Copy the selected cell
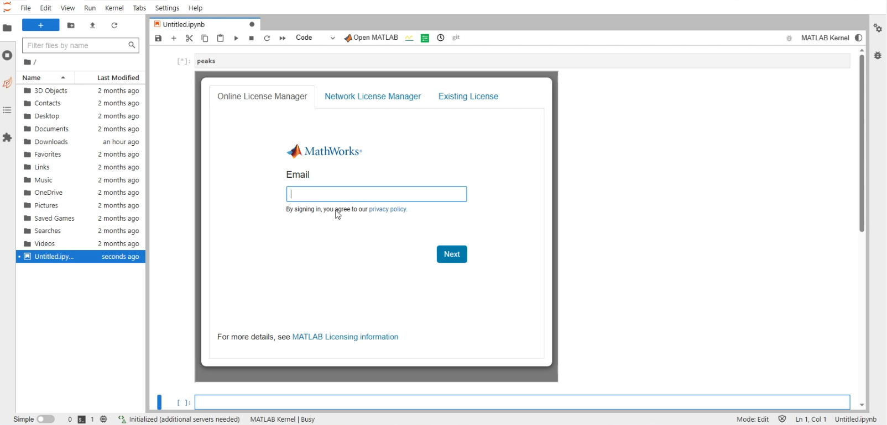The width and height of the screenshot is (887, 425). [205, 38]
